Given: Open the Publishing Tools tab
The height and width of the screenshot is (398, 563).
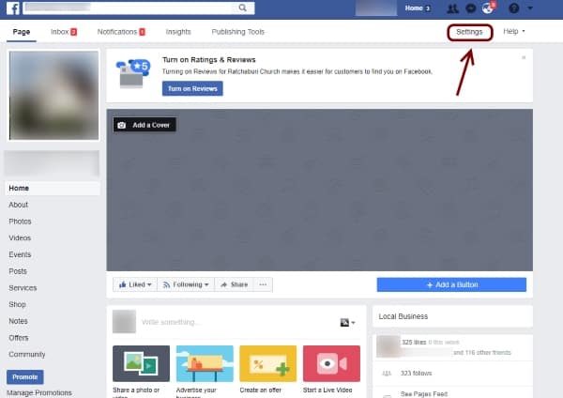Looking at the screenshot, I should (238, 32).
